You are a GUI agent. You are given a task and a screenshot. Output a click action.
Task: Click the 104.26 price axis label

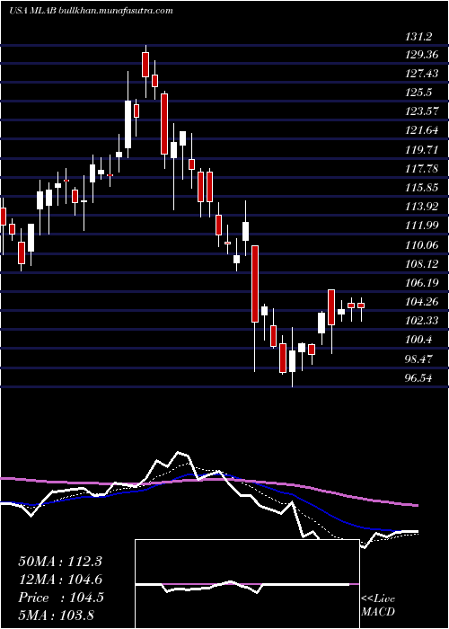click(x=421, y=302)
